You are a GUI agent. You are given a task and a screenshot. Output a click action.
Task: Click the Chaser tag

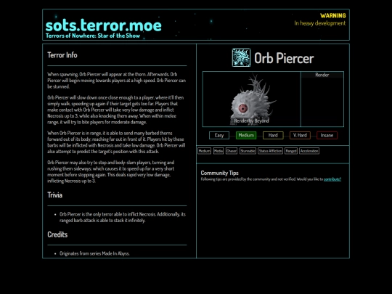point(232,151)
